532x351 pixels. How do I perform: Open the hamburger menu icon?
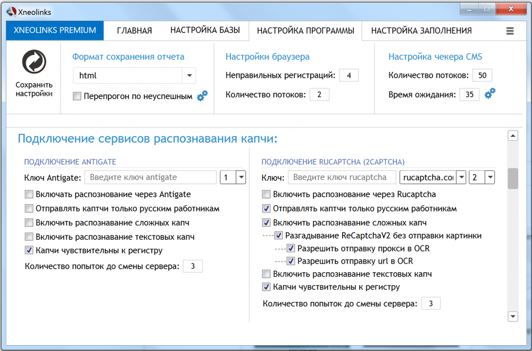tap(510, 31)
